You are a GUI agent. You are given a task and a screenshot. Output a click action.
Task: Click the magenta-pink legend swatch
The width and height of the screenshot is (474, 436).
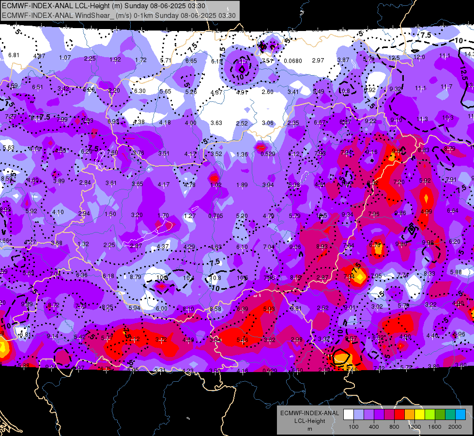tap(389, 415)
